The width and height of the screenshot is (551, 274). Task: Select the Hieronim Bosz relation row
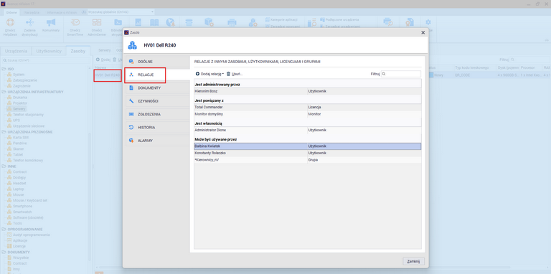click(308, 91)
